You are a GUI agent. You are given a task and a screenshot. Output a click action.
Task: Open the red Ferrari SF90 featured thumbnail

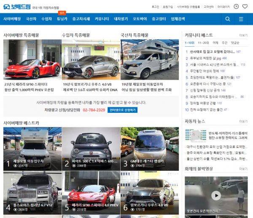32,59
